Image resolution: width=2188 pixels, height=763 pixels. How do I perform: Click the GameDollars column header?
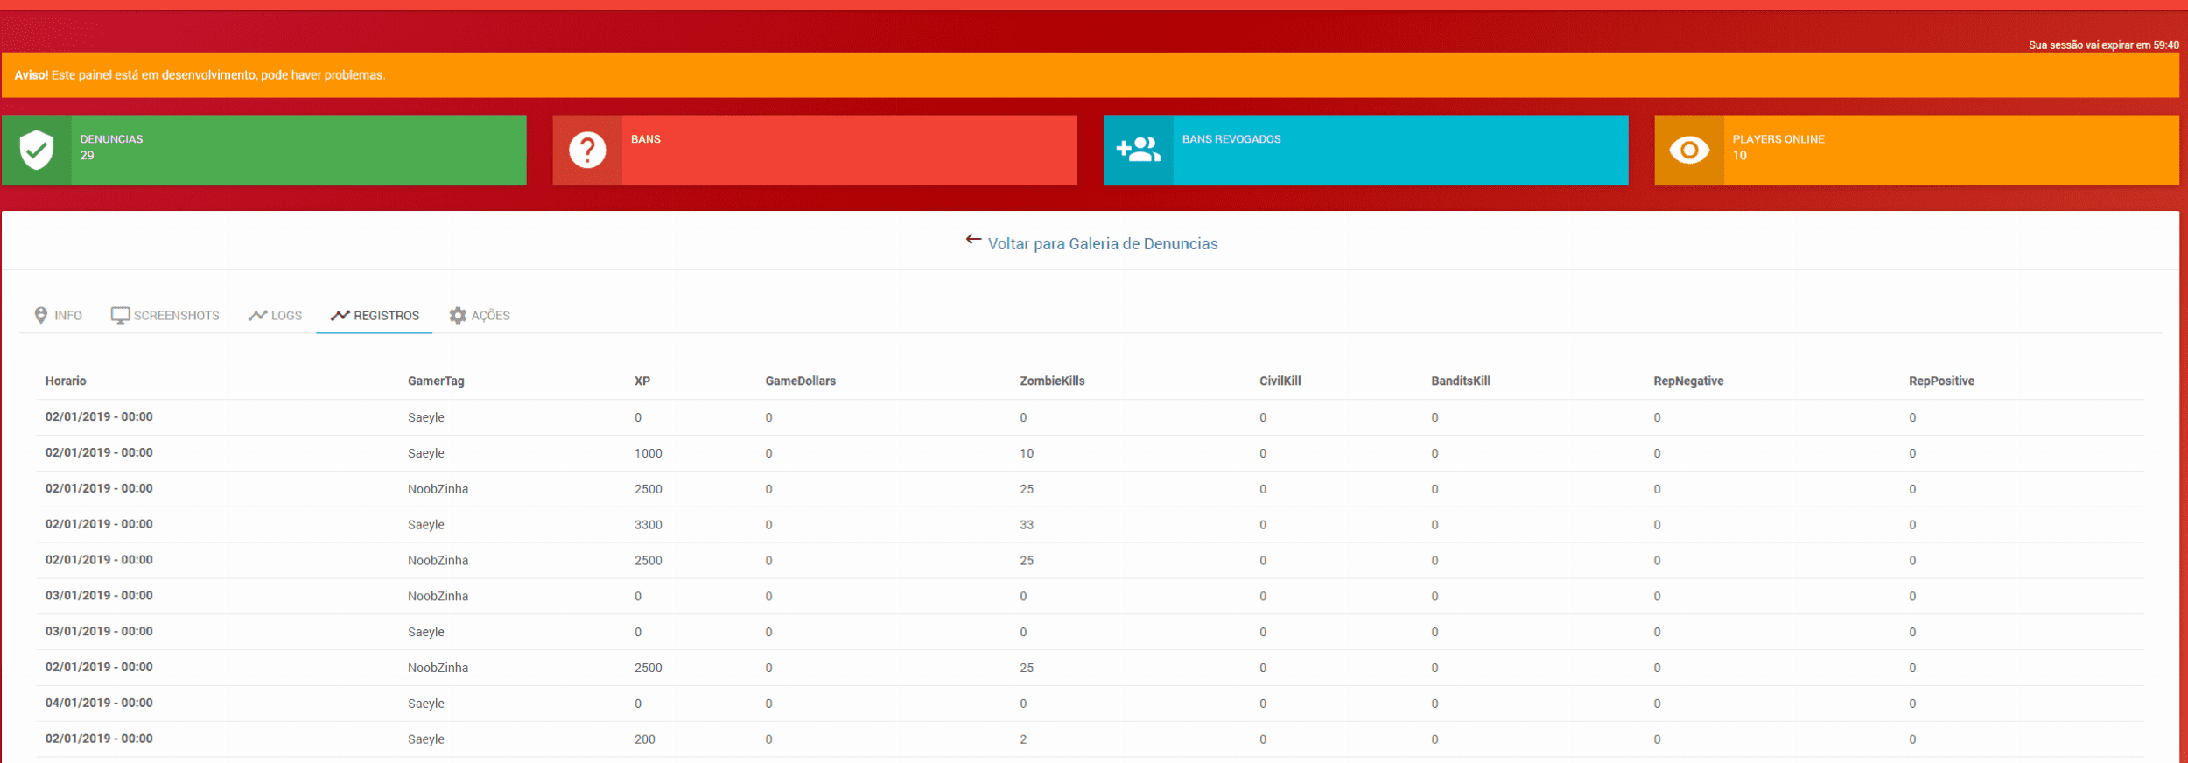point(801,381)
